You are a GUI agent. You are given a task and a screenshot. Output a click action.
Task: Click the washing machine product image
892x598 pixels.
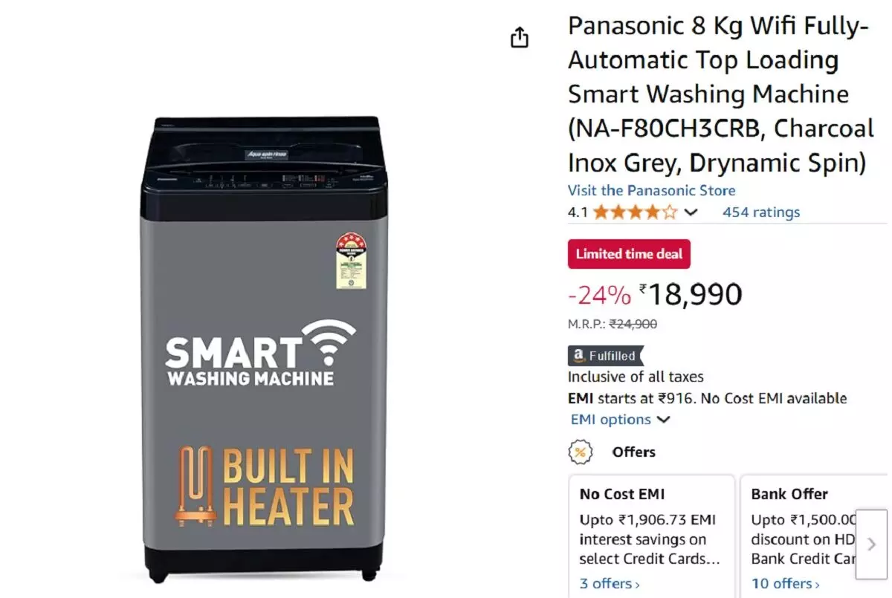263,349
